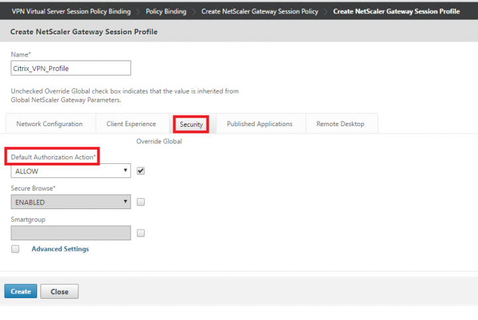The height and width of the screenshot is (320, 478).
Task: Switch to the Published Applications tab
Action: pos(260,124)
